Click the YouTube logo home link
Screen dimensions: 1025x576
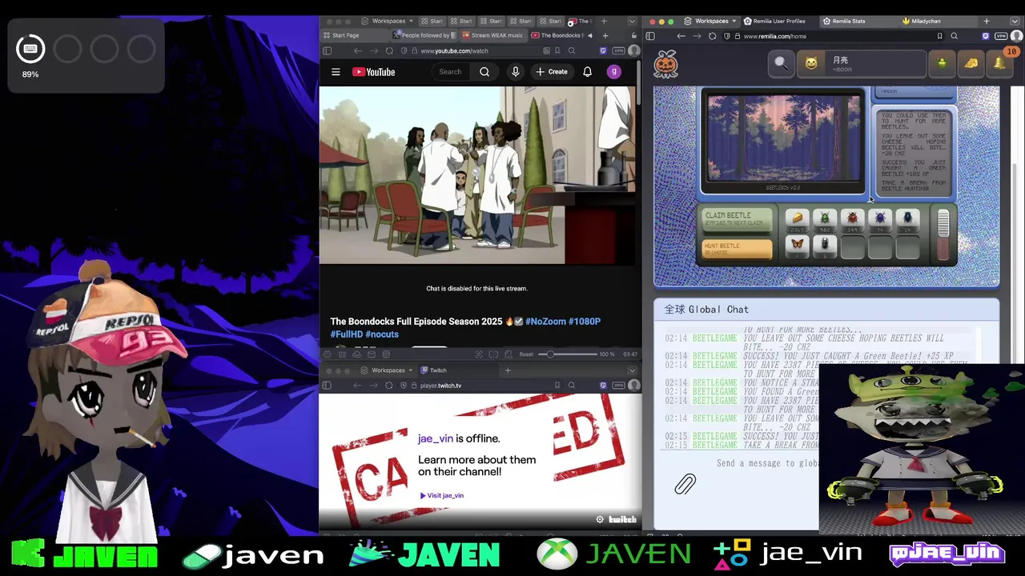point(373,72)
